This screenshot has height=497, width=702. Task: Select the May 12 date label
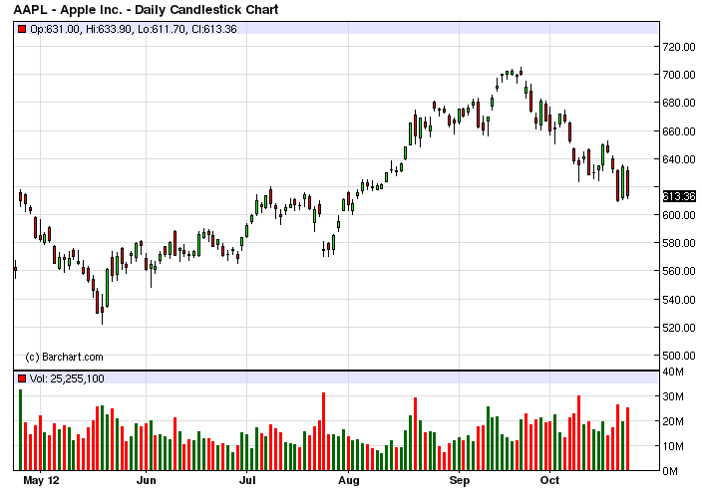coord(41,480)
